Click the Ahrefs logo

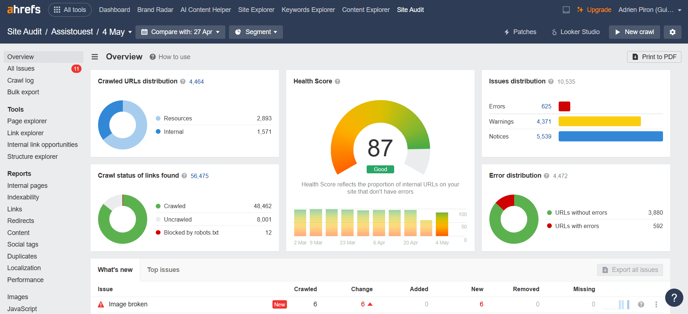[x=24, y=9]
